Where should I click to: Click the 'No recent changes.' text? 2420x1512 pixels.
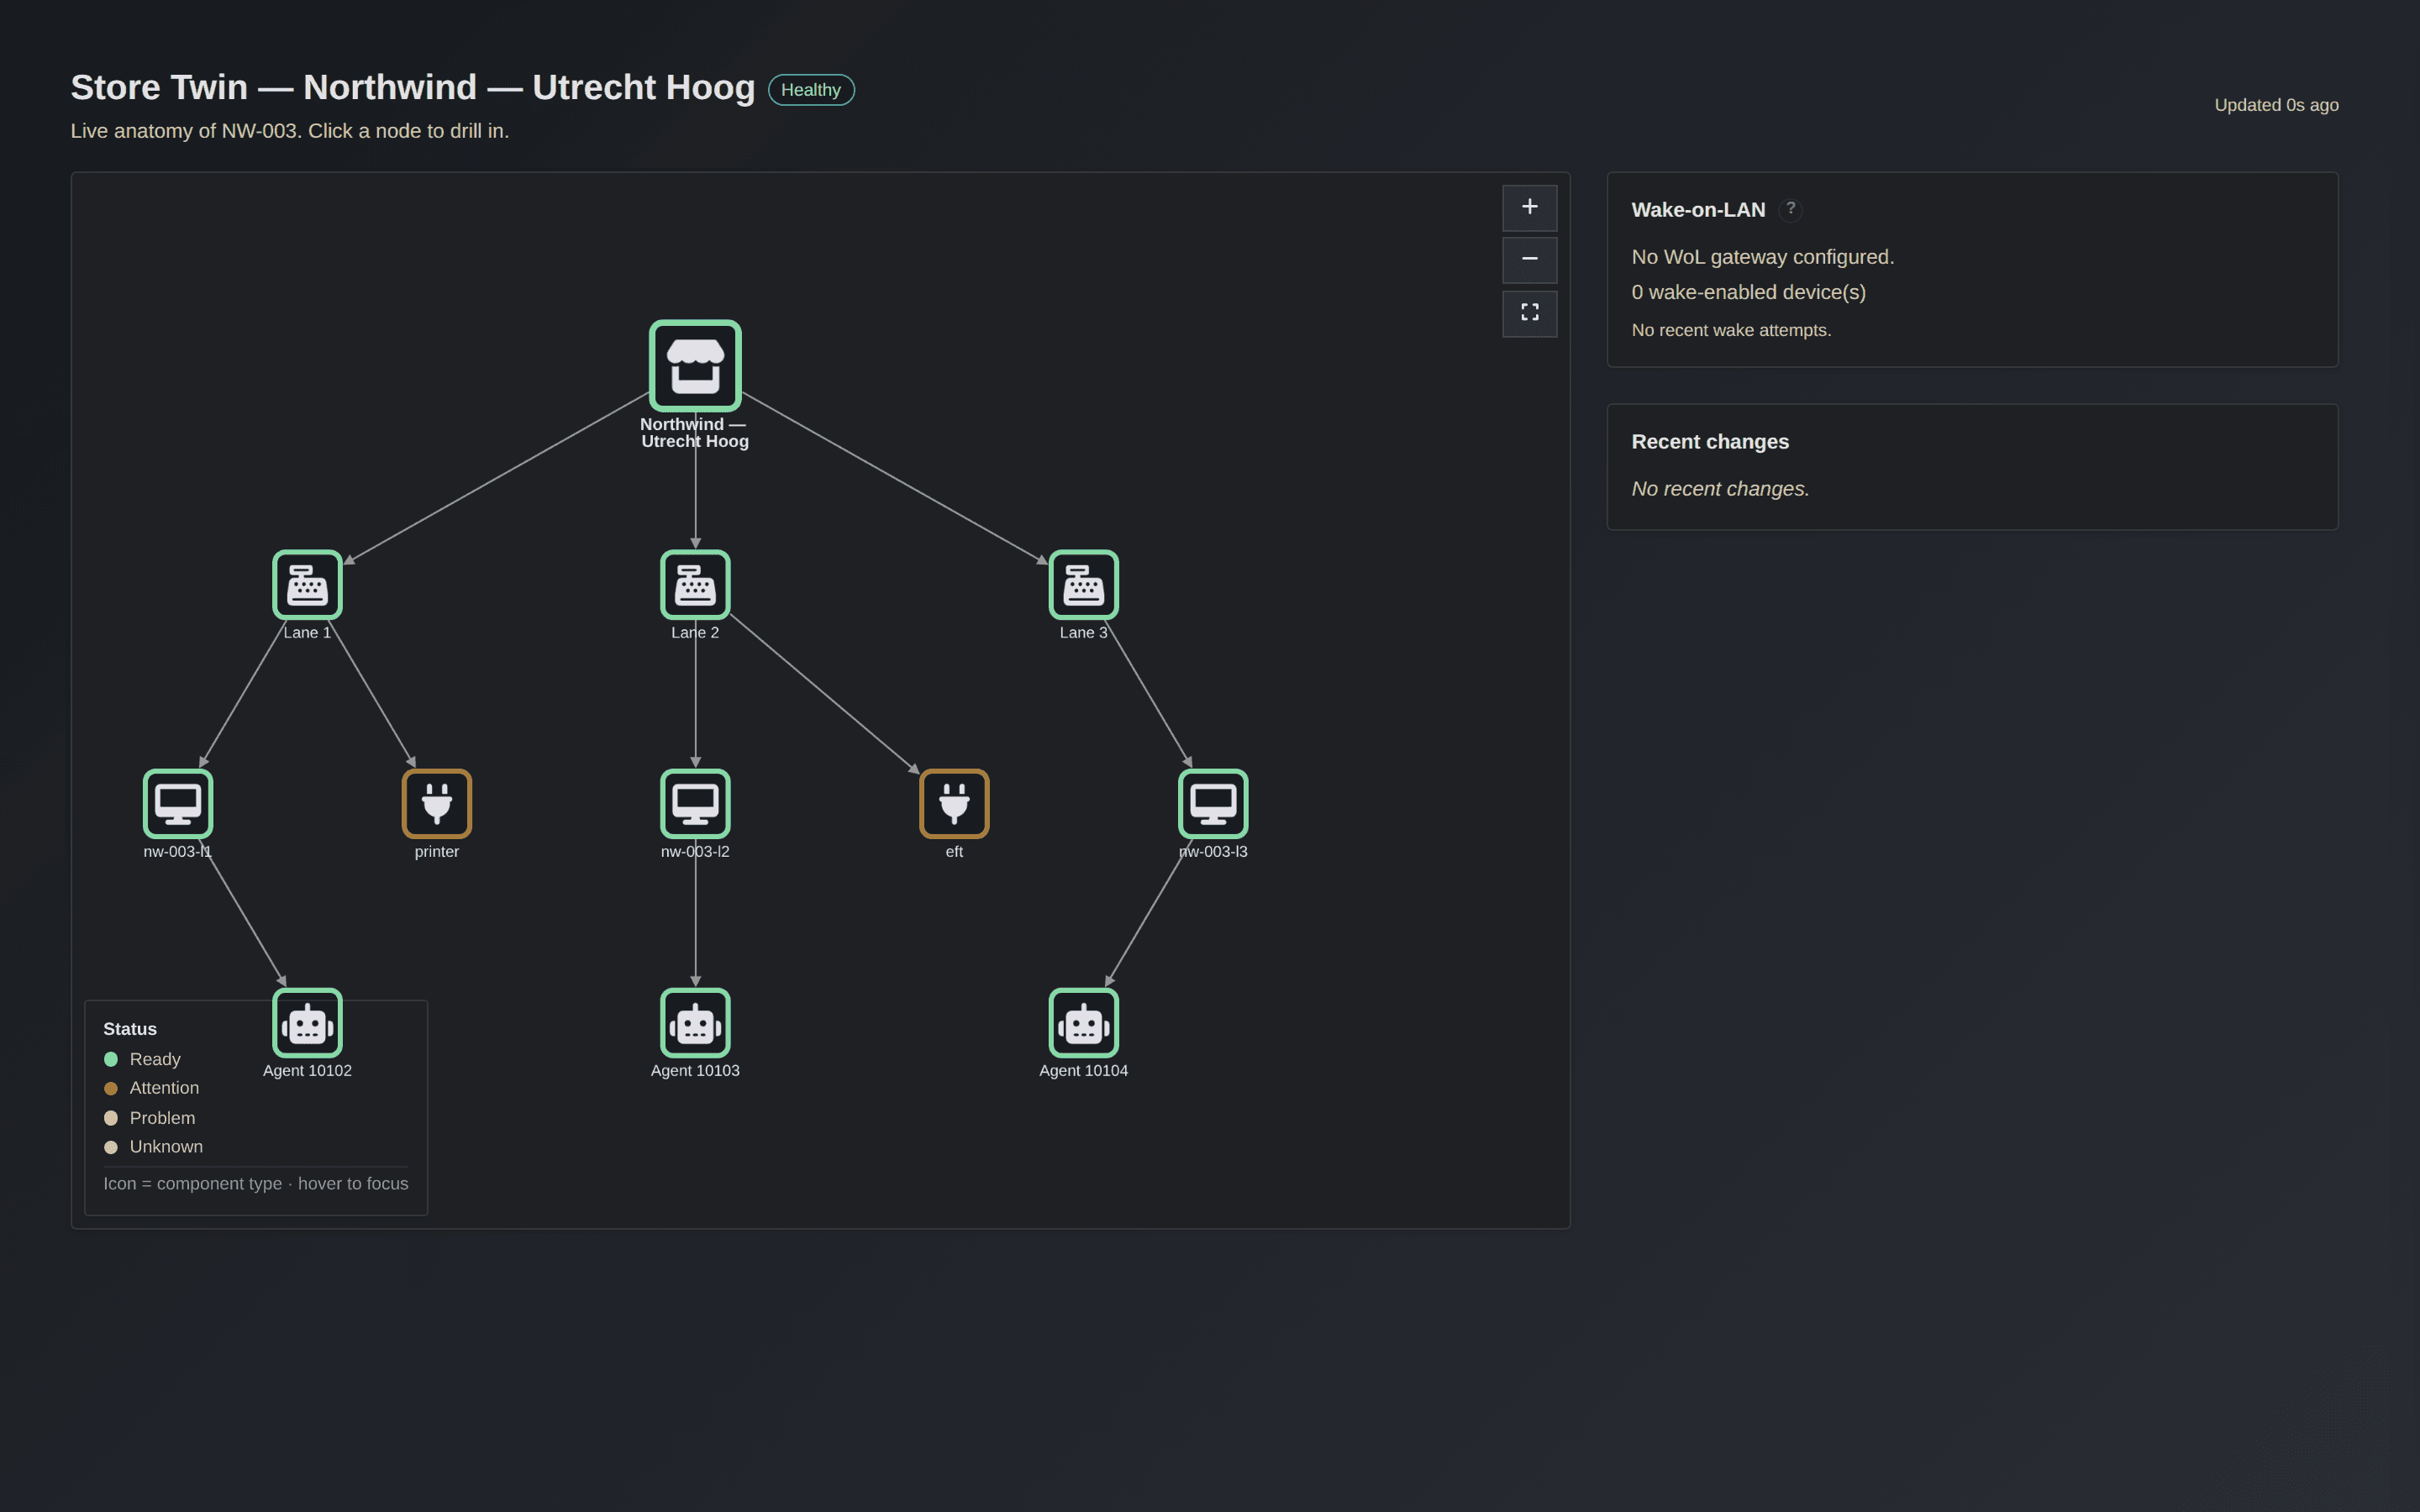(x=1720, y=489)
